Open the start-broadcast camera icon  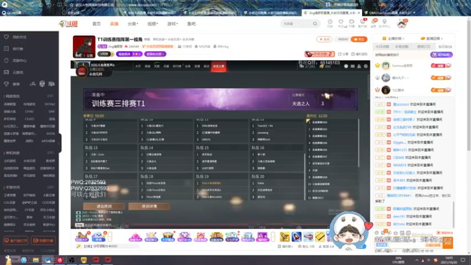coord(351,23)
